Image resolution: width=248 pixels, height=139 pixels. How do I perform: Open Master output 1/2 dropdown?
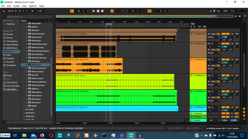[214, 120]
